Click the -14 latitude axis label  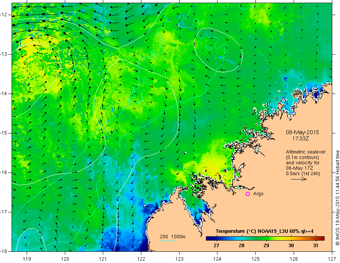[x=4, y=94]
